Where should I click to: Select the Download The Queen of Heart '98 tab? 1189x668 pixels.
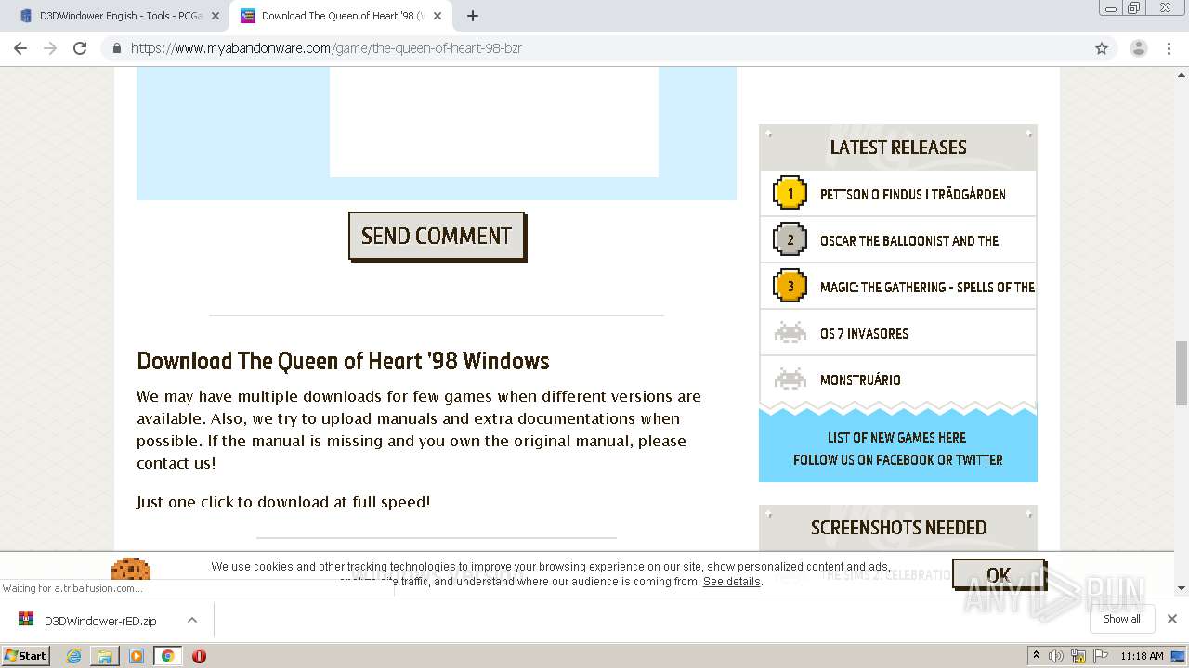pos(340,16)
